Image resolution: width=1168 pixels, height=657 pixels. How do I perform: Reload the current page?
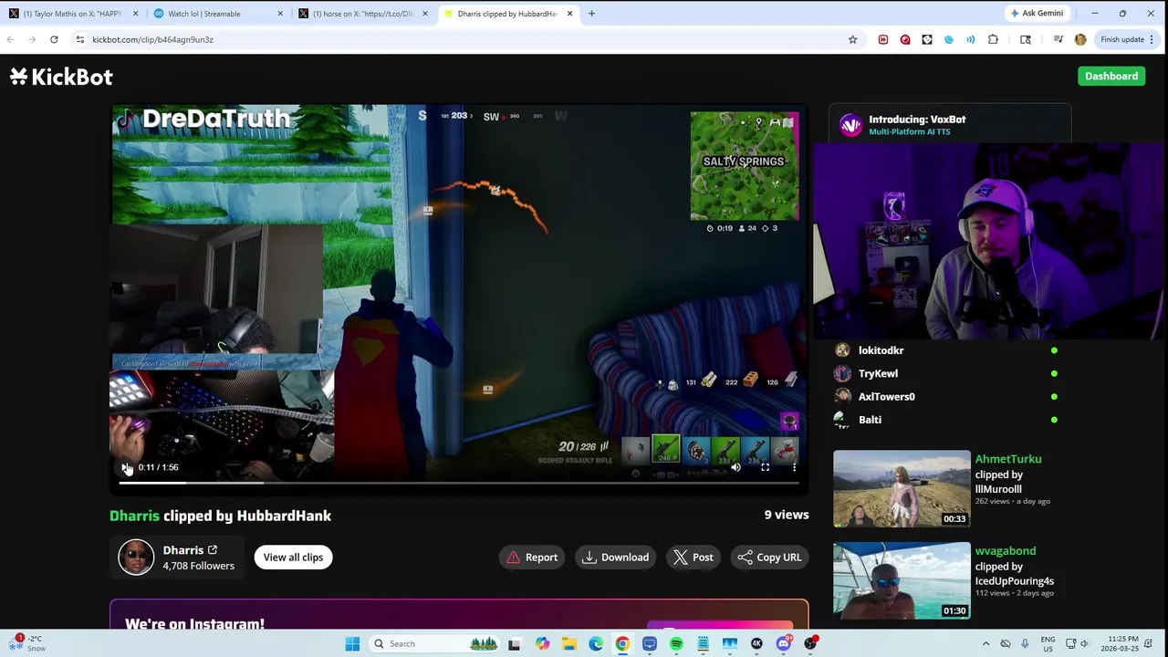[x=54, y=39]
